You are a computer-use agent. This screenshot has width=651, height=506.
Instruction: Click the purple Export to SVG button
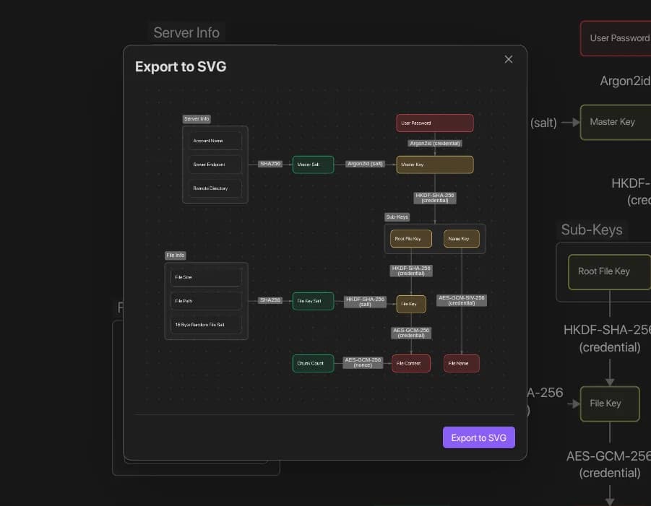pos(479,437)
